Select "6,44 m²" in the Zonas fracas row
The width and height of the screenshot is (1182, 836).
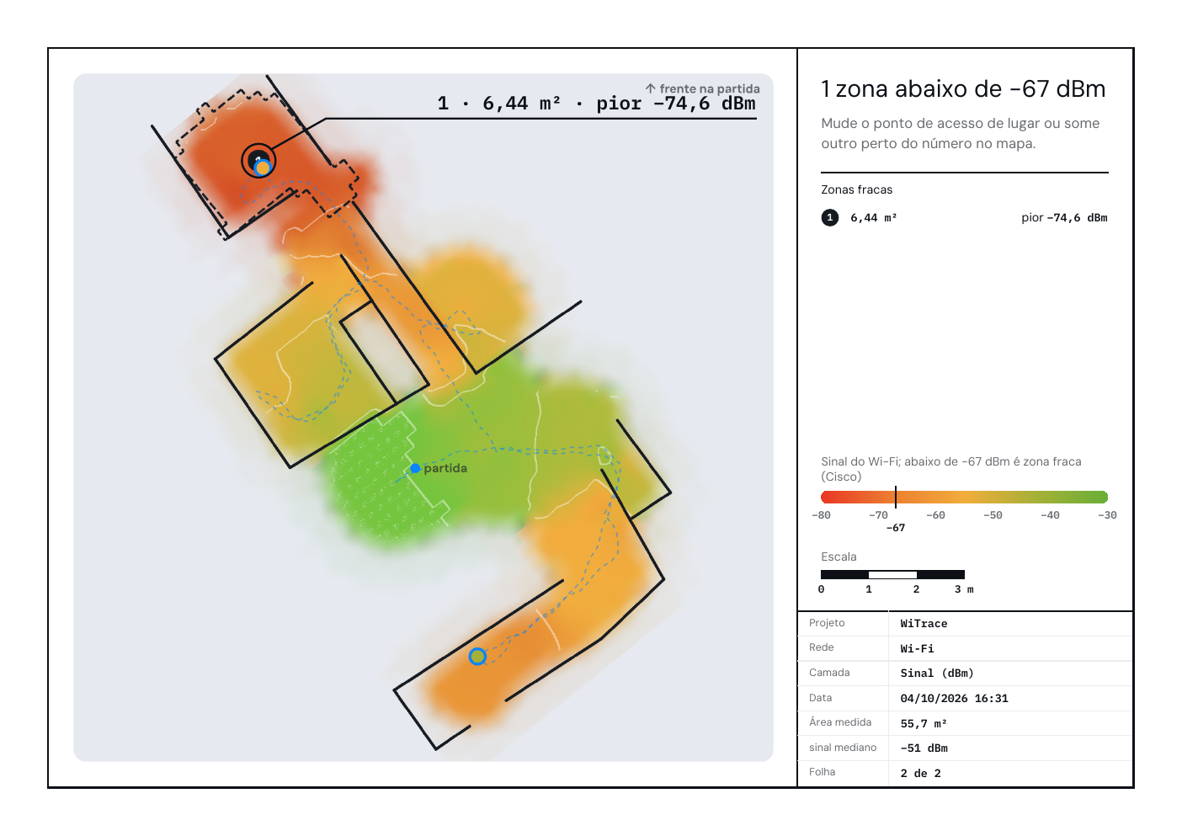point(874,218)
